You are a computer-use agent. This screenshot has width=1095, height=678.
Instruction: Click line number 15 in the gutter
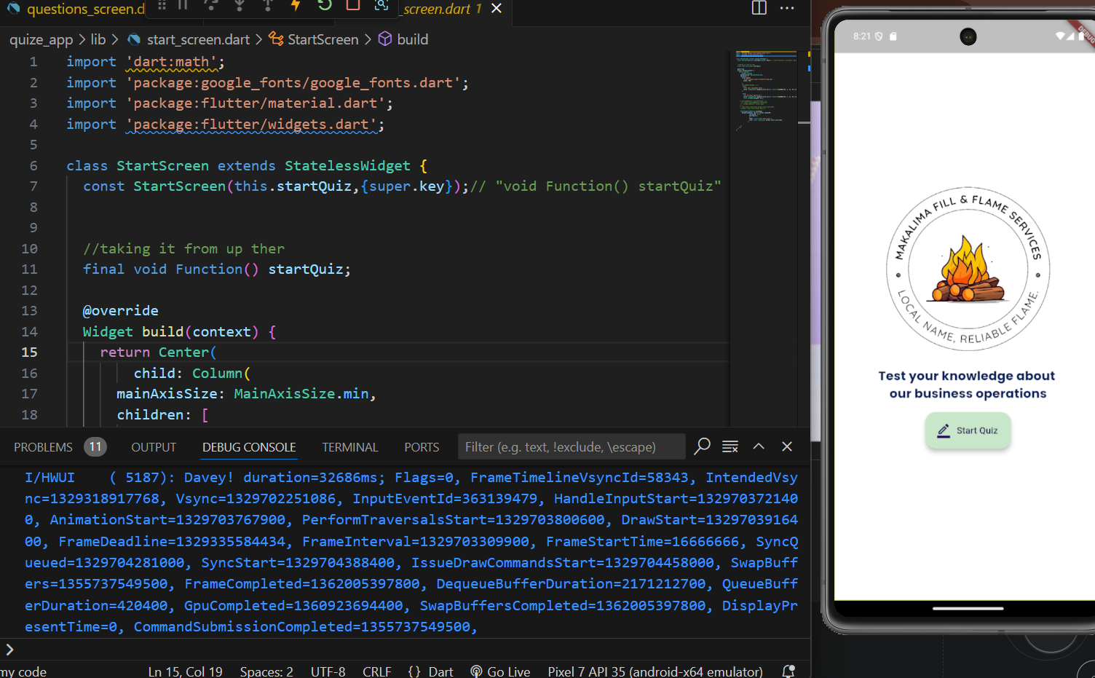click(29, 352)
